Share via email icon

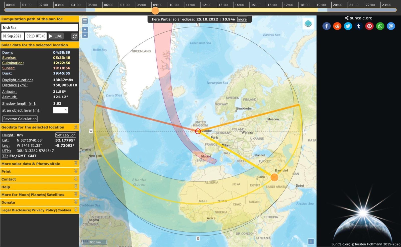391,26
